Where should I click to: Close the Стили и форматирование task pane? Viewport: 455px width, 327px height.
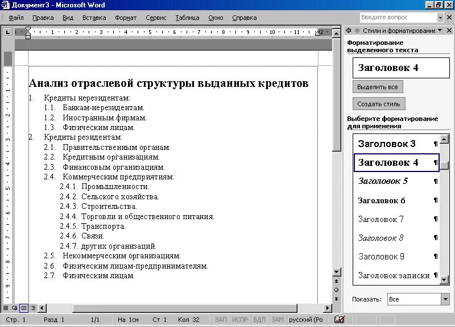coord(449,30)
